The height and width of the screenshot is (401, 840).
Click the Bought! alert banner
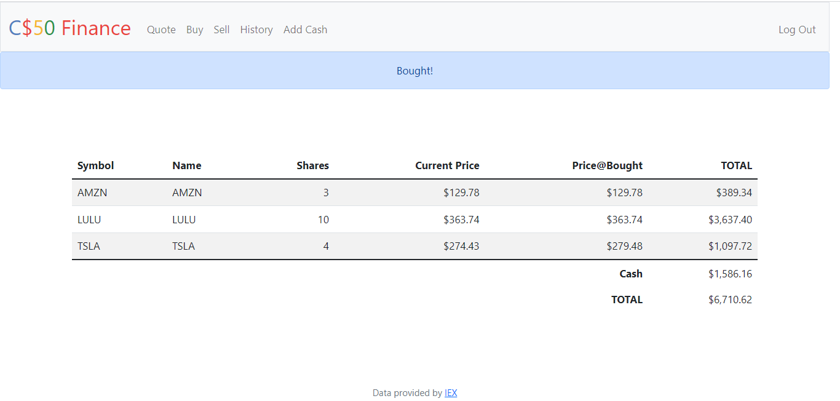pos(414,71)
